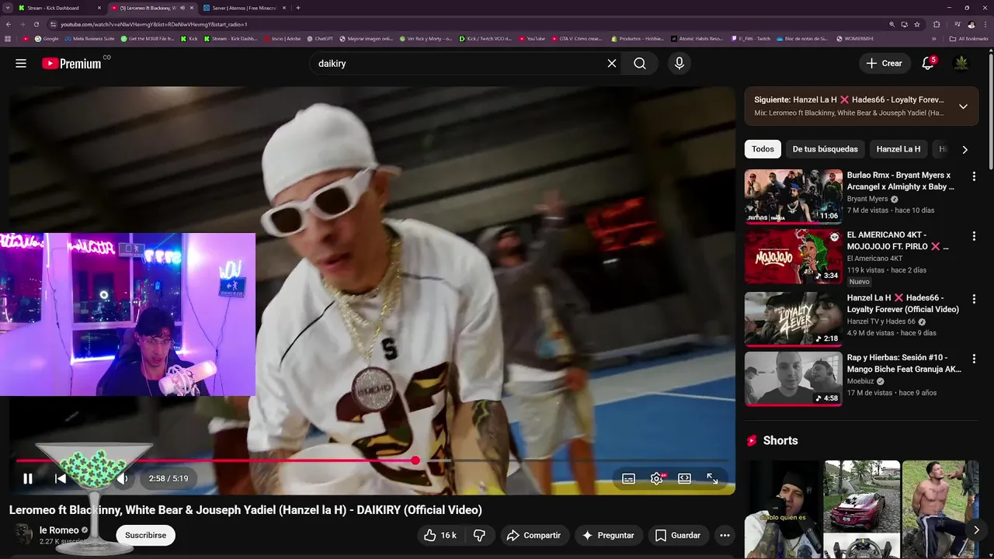This screenshot has height=559, width=994.
Task: Open the account avatar menu
Action: pos(961,64)
